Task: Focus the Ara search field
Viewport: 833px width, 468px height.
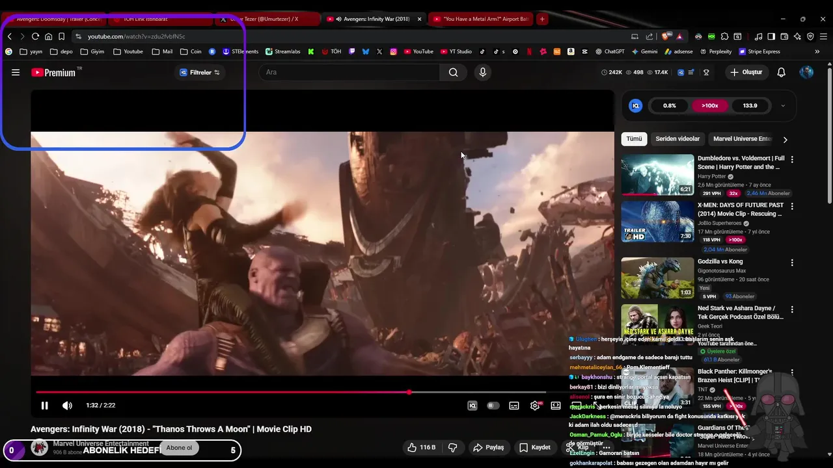Action: [x=349, y=72]
